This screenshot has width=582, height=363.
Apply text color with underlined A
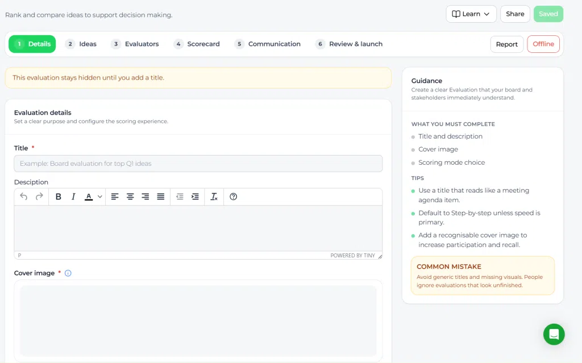pyautogui.click(x=88, y=197)
